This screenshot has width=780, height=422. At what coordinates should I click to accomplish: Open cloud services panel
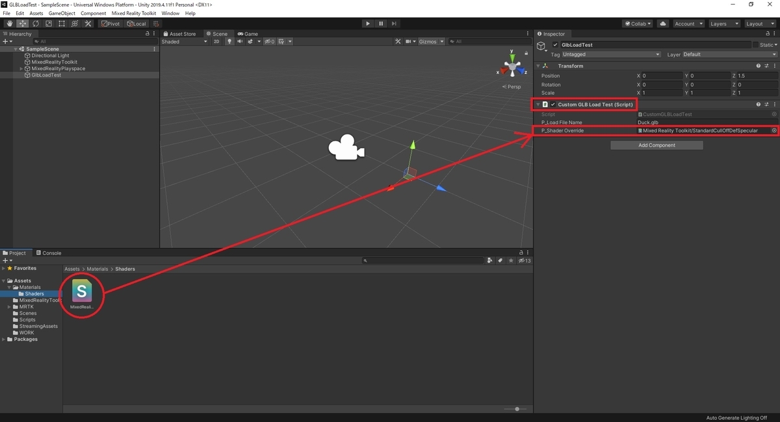click(x=662, y=24)
